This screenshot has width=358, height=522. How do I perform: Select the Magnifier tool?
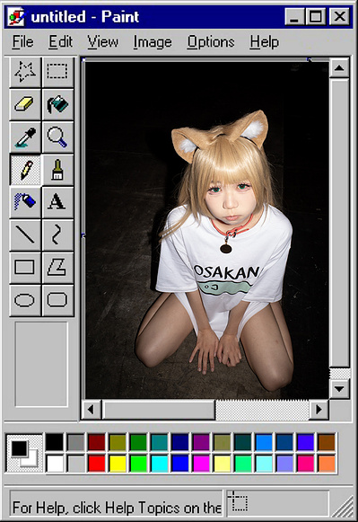tap(57, 137)
